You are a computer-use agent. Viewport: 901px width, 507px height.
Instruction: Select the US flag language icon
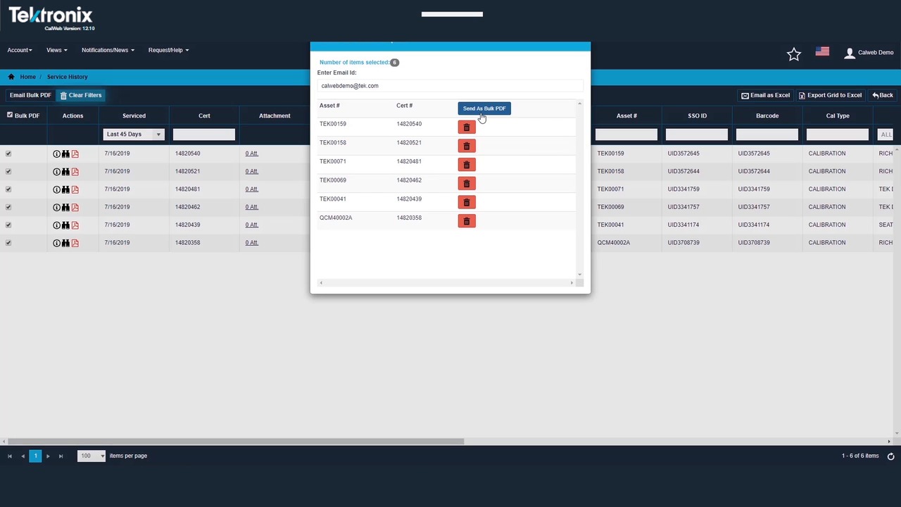click(821, 52)
